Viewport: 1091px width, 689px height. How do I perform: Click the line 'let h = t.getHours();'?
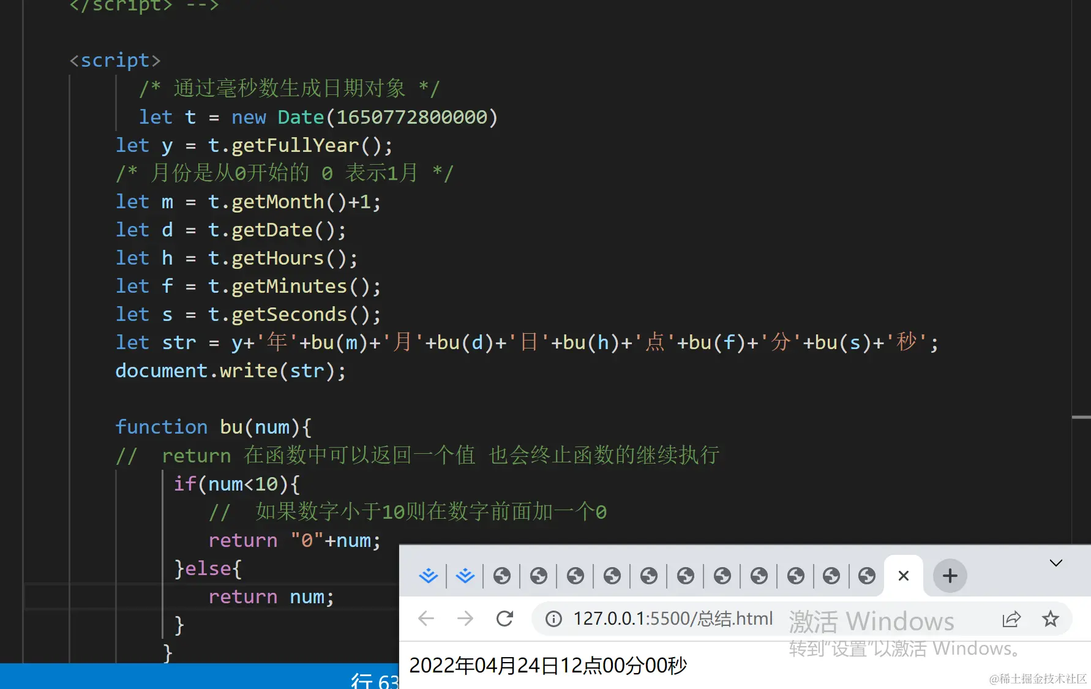click(236, 258)
